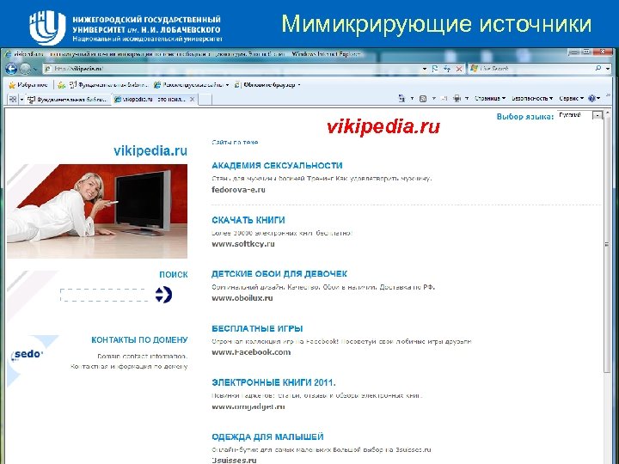619x464 pixels.
Task: Click the Сайты по теме text
Action: click(x=235, y=142)
